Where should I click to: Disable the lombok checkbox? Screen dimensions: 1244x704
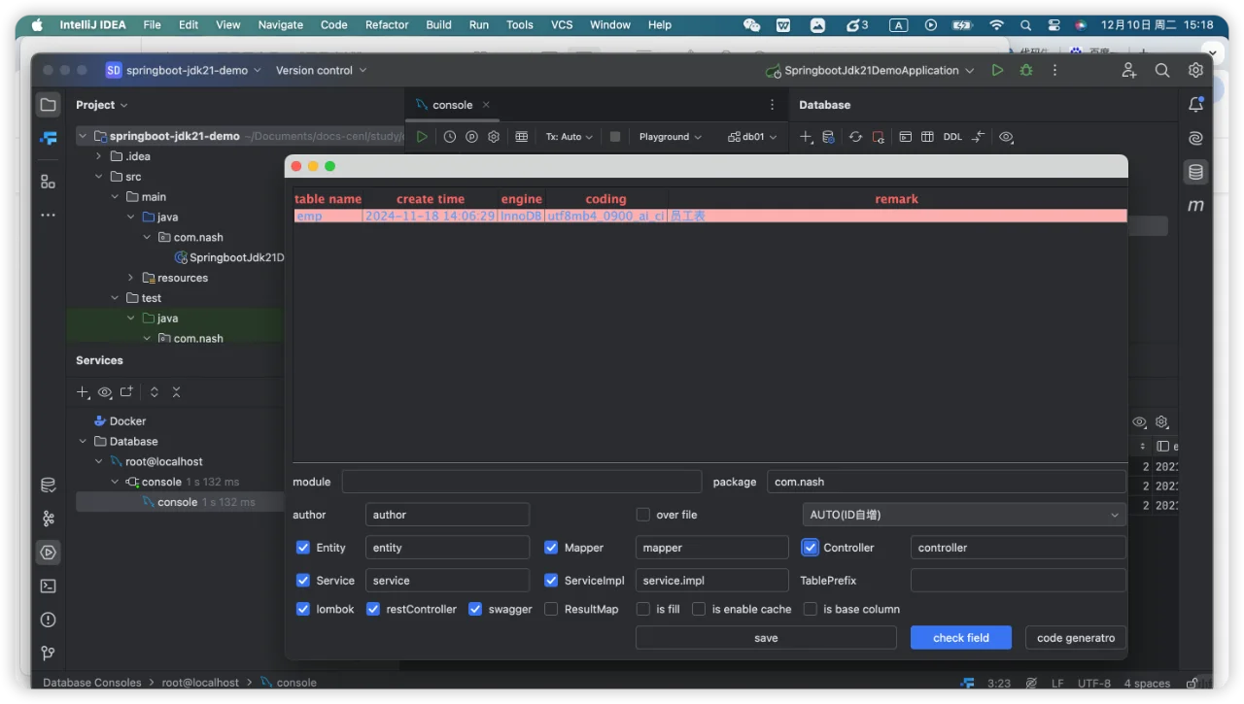[303, 609]
